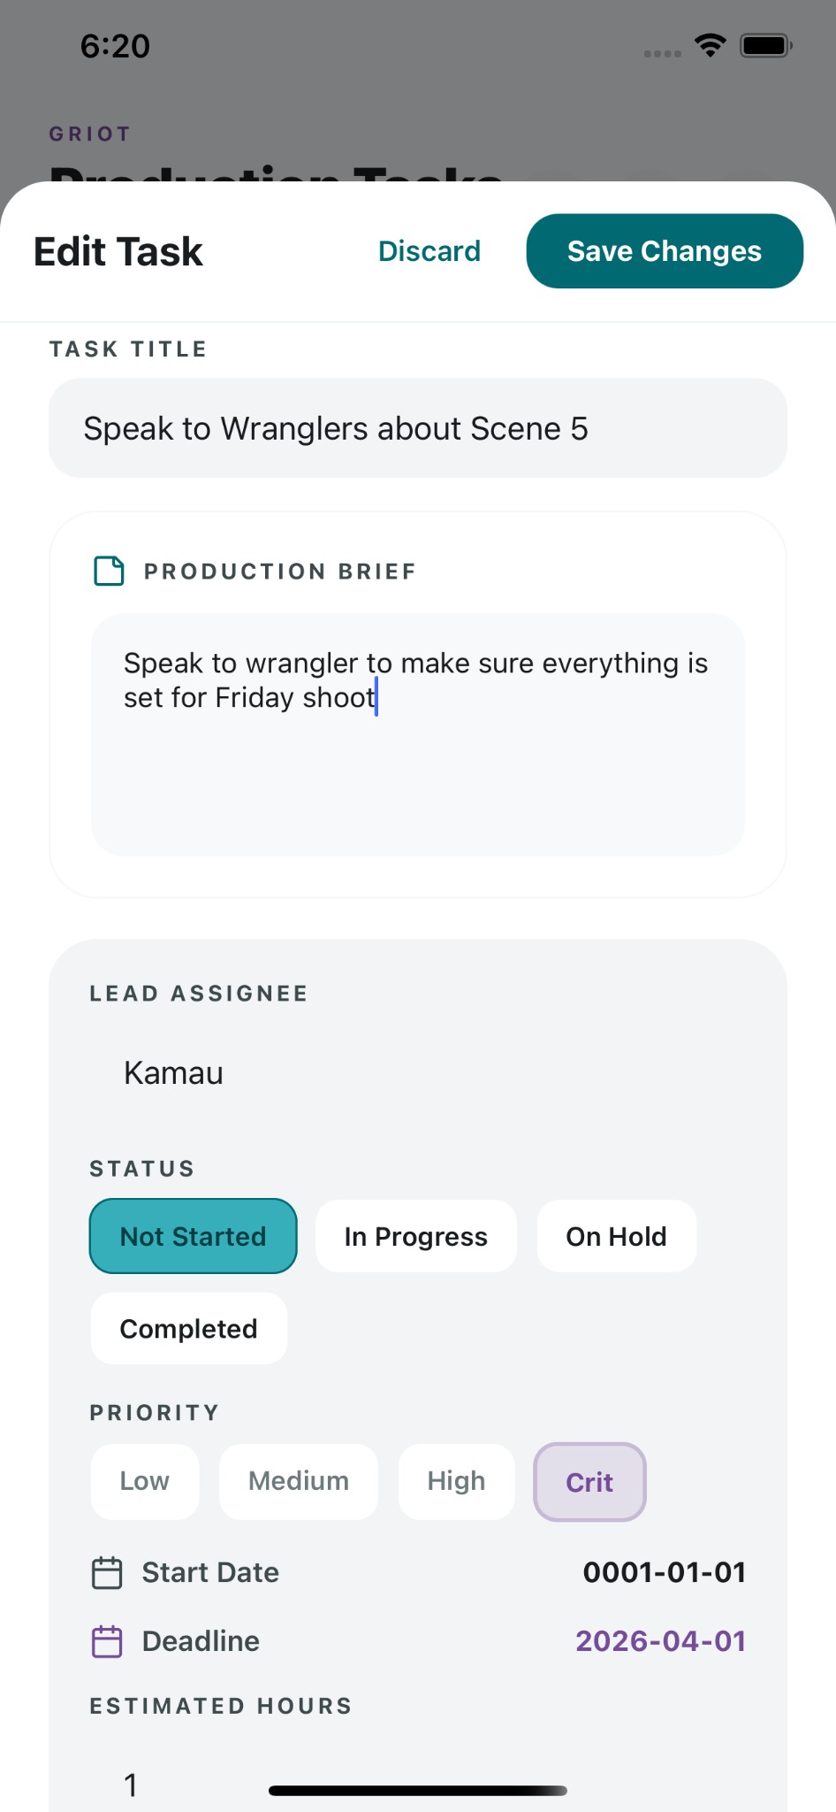Screen dimensions: 836x1812
Task: Click the Wi-Fi icon in status bar
Action: click(710, 45)
